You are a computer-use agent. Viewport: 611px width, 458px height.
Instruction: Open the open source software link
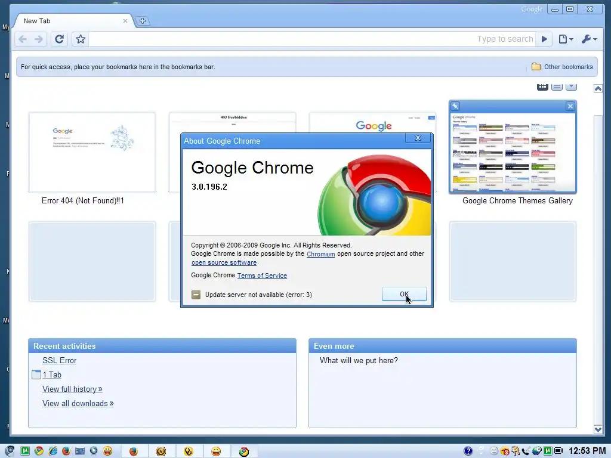[x=224, y=262]
